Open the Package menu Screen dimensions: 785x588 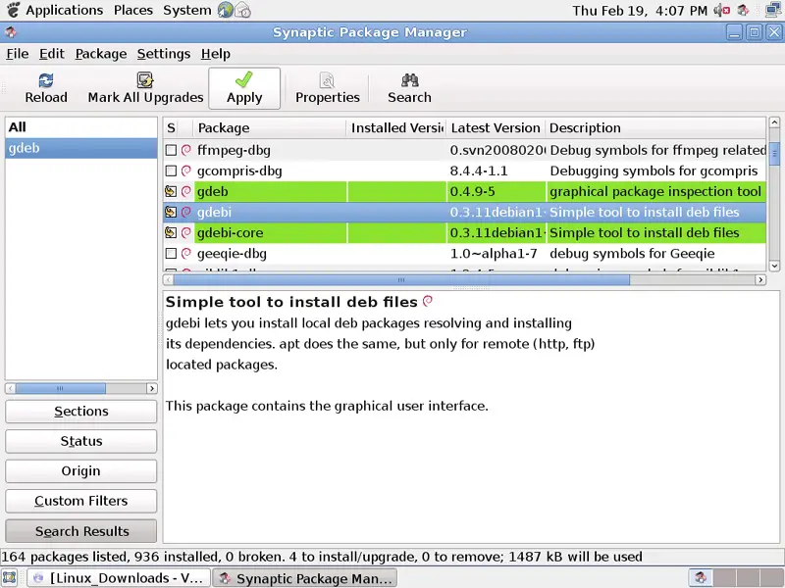point(101,54)
